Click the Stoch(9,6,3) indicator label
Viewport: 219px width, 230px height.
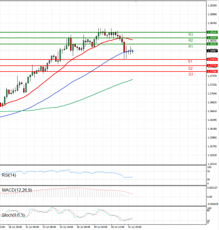tap(13, 215)
